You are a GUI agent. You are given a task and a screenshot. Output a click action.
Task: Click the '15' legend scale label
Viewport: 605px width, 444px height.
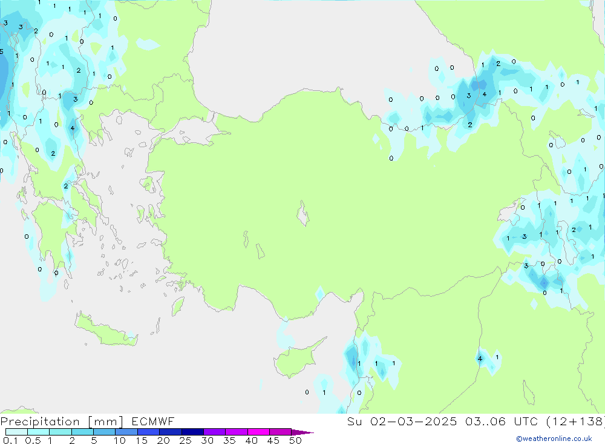(142, 440)
